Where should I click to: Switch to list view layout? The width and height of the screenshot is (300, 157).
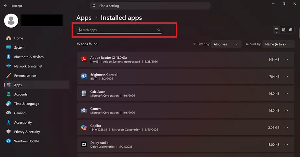pos(277,30)
